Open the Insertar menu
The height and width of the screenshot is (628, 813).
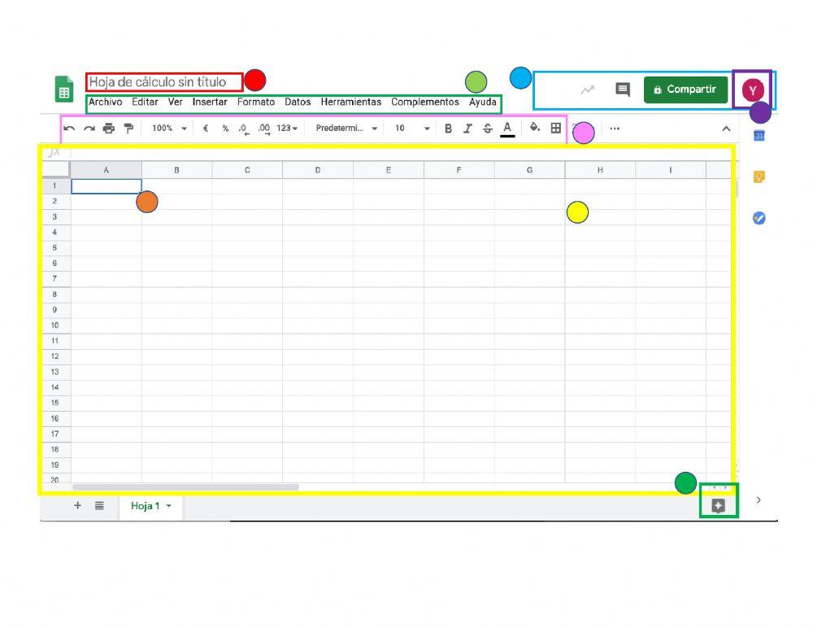click(x=209, y=102)
